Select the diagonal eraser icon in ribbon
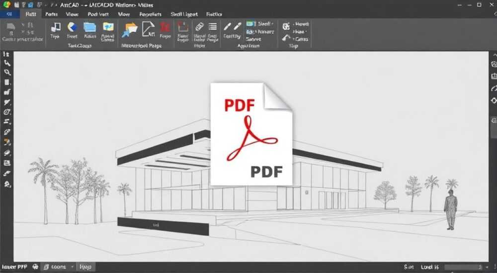The width and height of the screenshot is (497, 273). coord(199,27)
